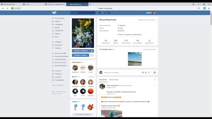Open mutual friend Игорь's avatar
The width and height of the screenshot is (212, 119).
(90, 68)
